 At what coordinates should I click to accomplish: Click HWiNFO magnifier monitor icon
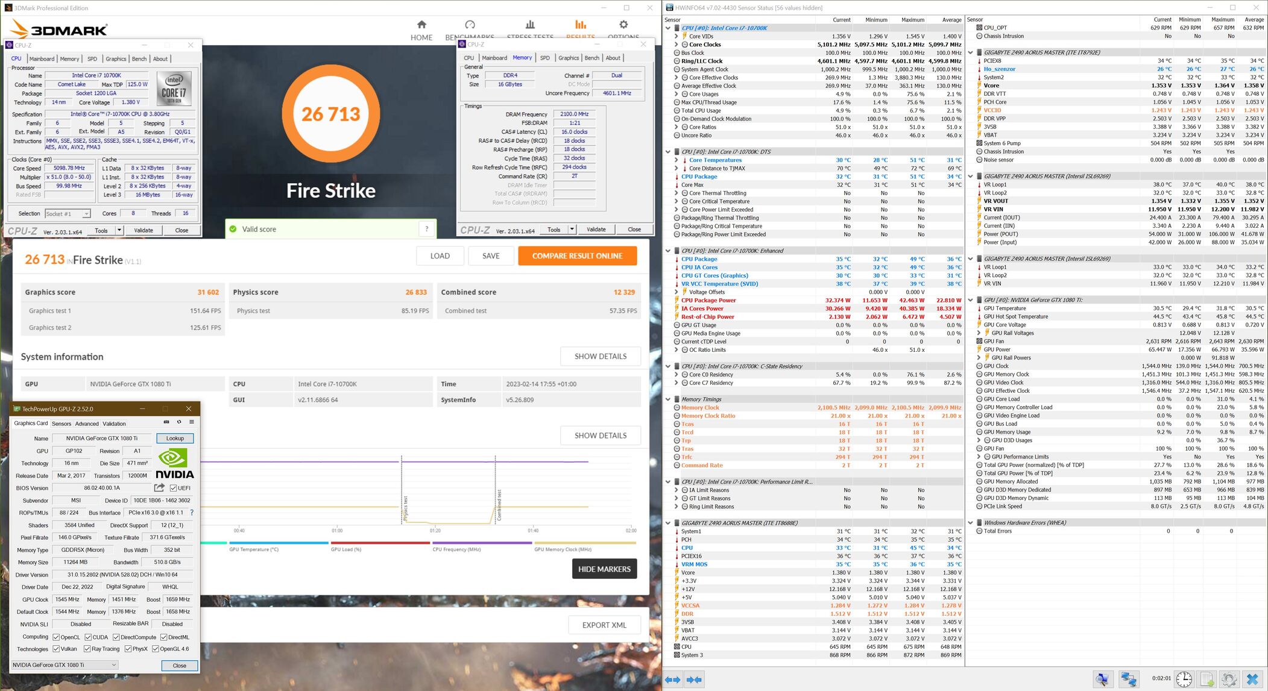point(1102,680)
